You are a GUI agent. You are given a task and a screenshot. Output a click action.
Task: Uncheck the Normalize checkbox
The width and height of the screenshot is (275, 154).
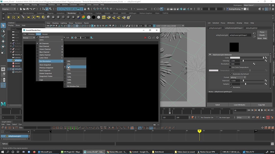click(x=231, y=87)
